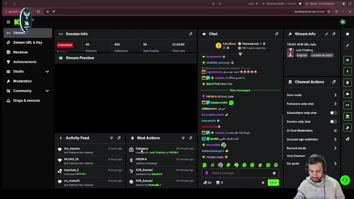Open Account age restriction chevron
The image size is (354, 199).
coord(335,139)
